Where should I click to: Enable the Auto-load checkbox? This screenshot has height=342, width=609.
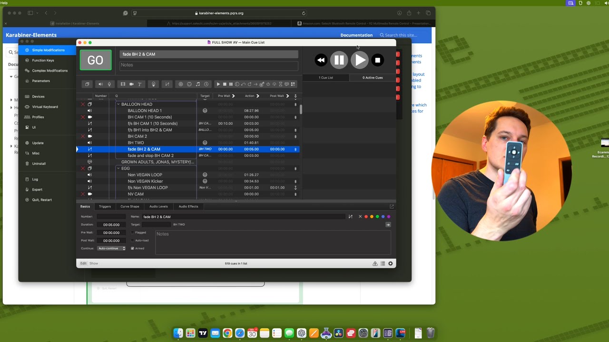(132, 240)
